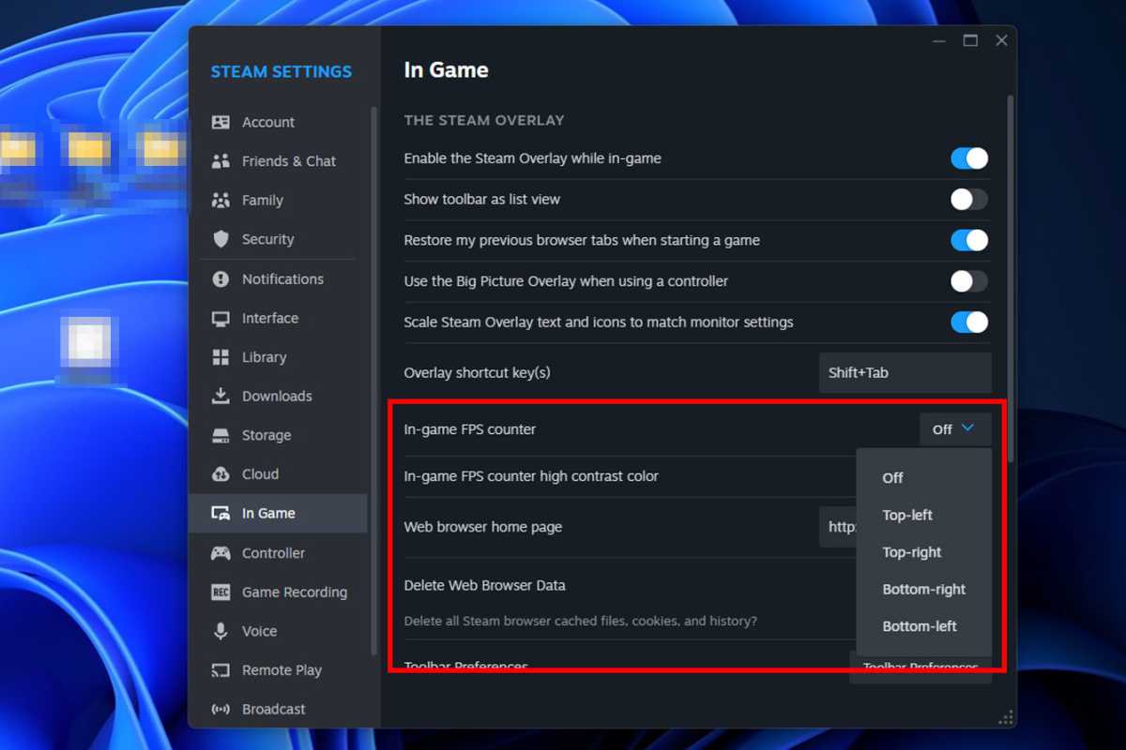The width and height of the screenshot is (1126, 750).
Task: Toggle Use the Big Picture Overlay
Action: (x=969, y=281)
